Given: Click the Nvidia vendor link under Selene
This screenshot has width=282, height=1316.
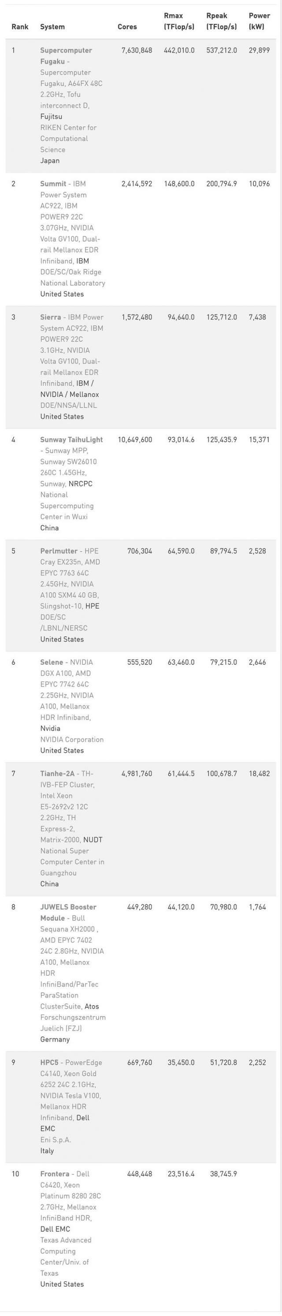Looking at the screenshot, I should pos(51,729).
